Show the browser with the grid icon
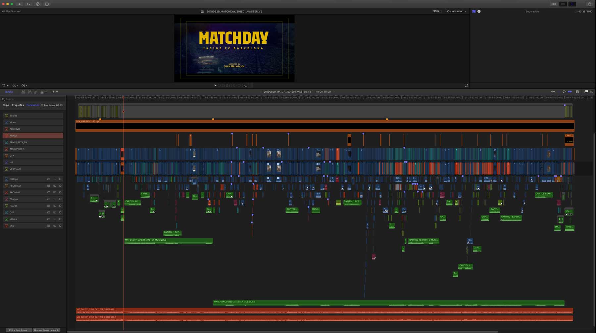Image resolution: width=596 pixels, height=333 pixels. [554, 4]
